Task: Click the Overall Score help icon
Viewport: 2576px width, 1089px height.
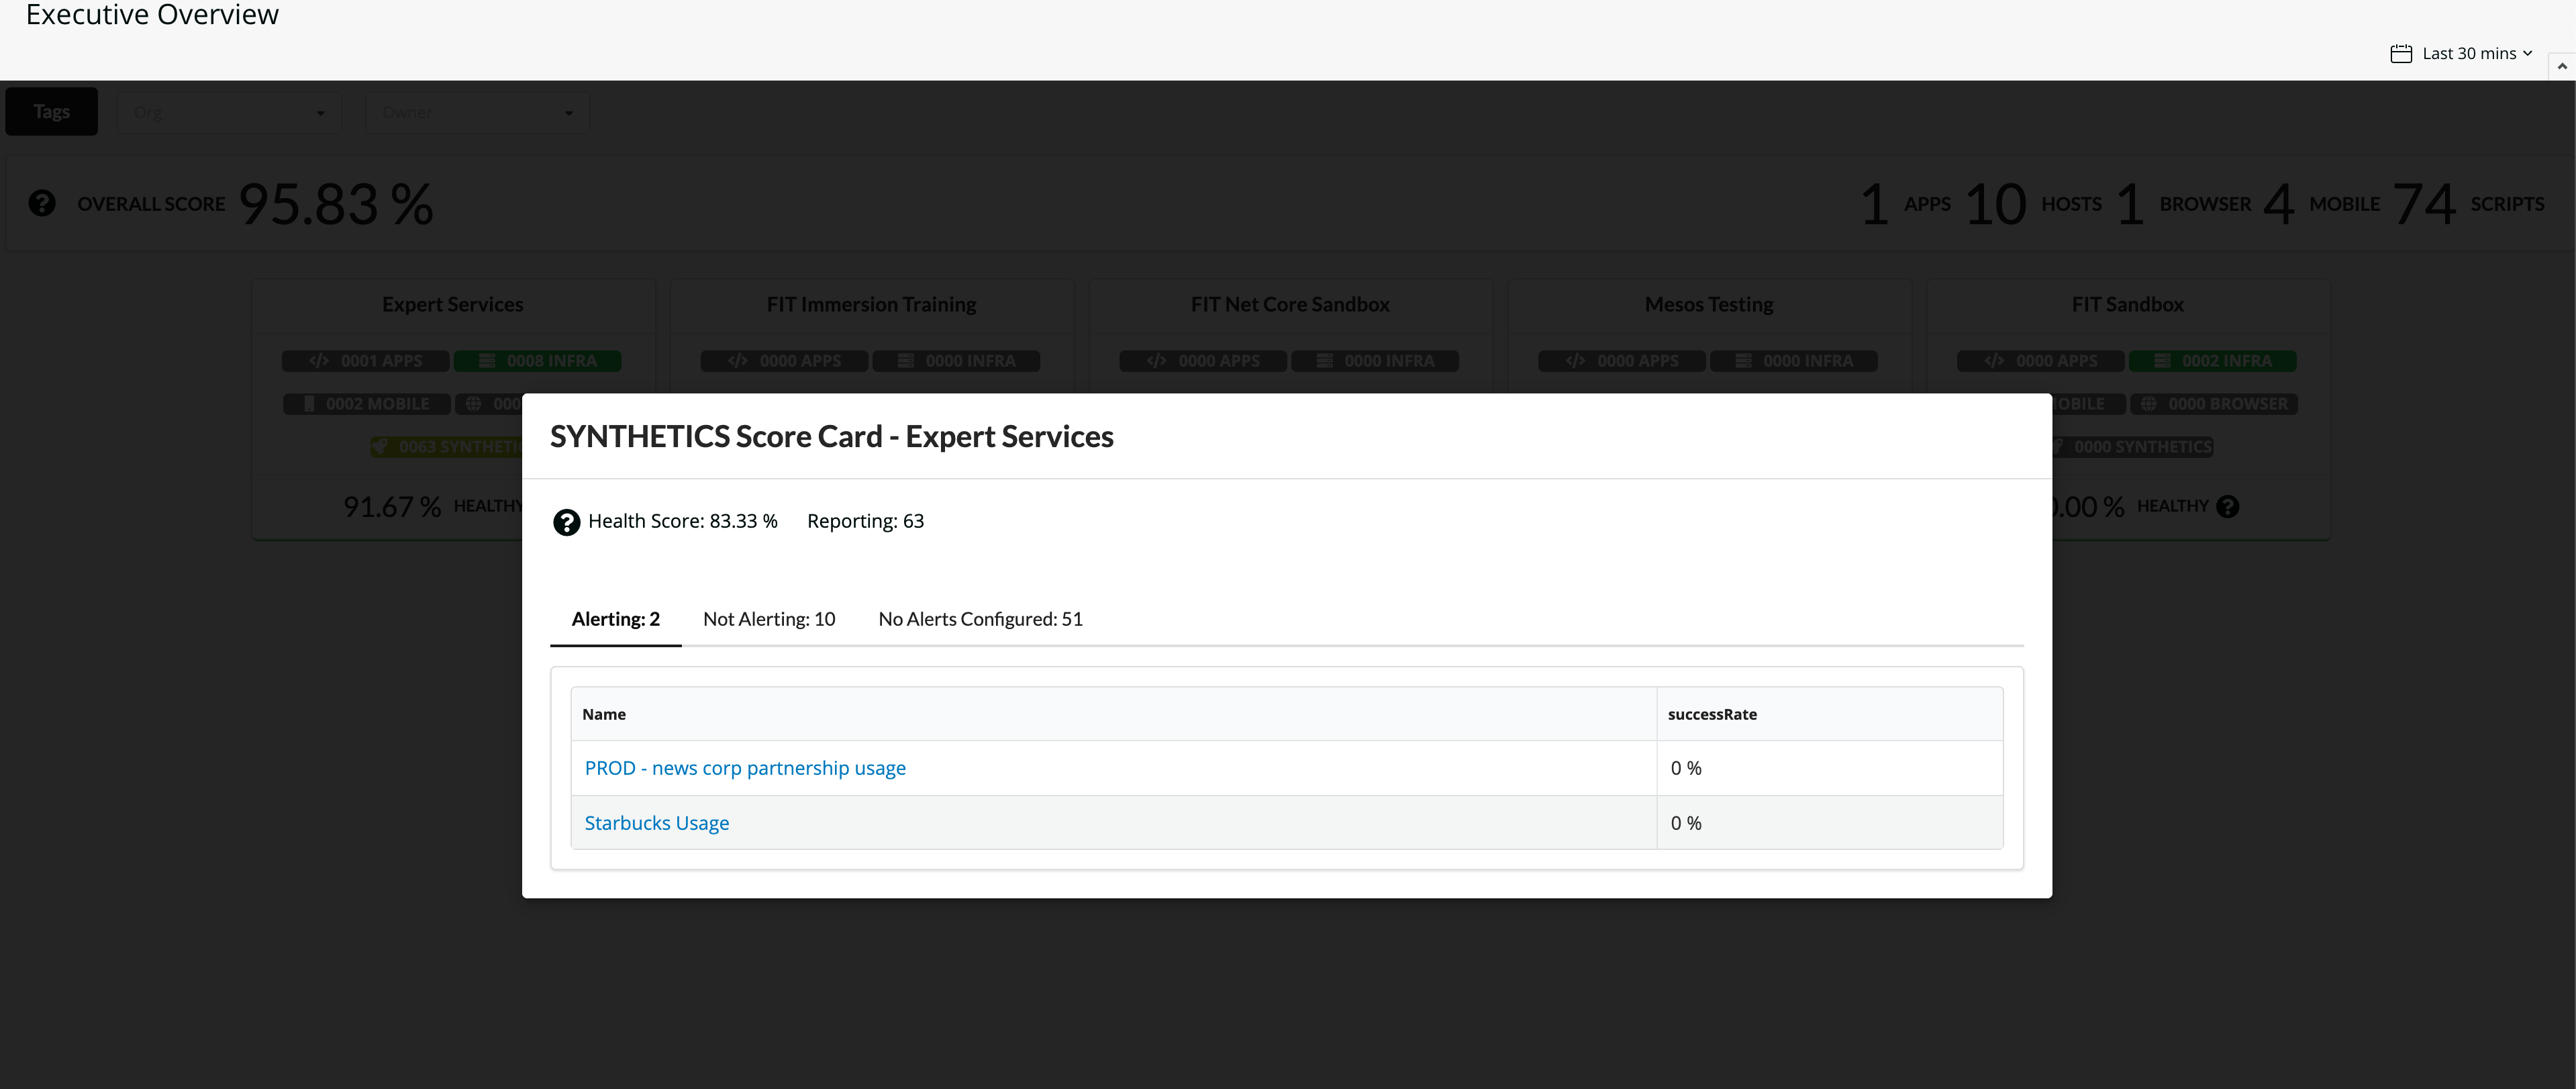Action: coord(42,204)
